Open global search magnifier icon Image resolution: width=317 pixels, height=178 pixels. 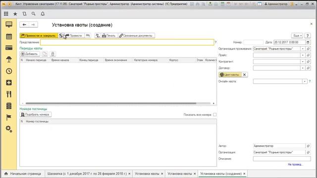[x=33, y=14]
